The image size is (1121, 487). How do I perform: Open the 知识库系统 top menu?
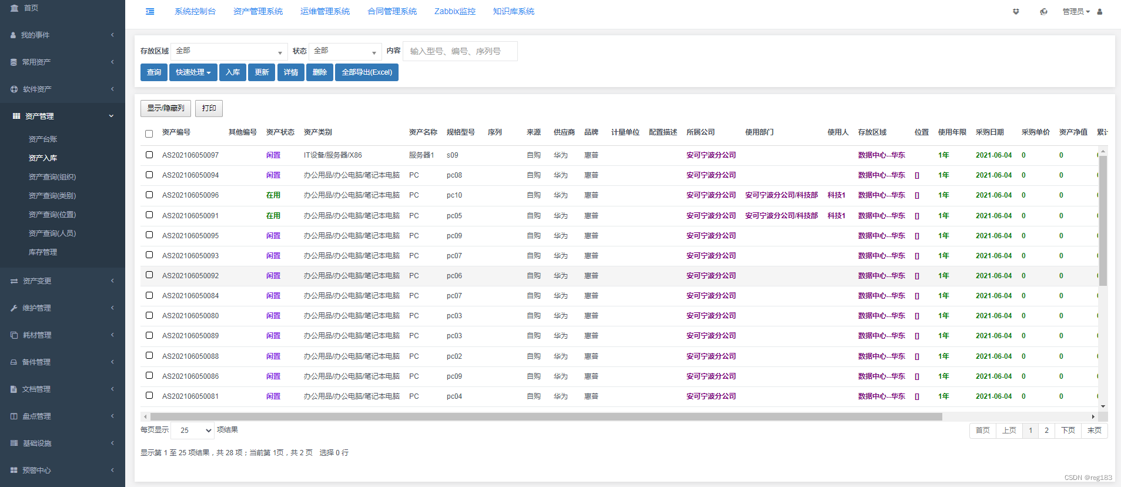[x=514, y=12]
